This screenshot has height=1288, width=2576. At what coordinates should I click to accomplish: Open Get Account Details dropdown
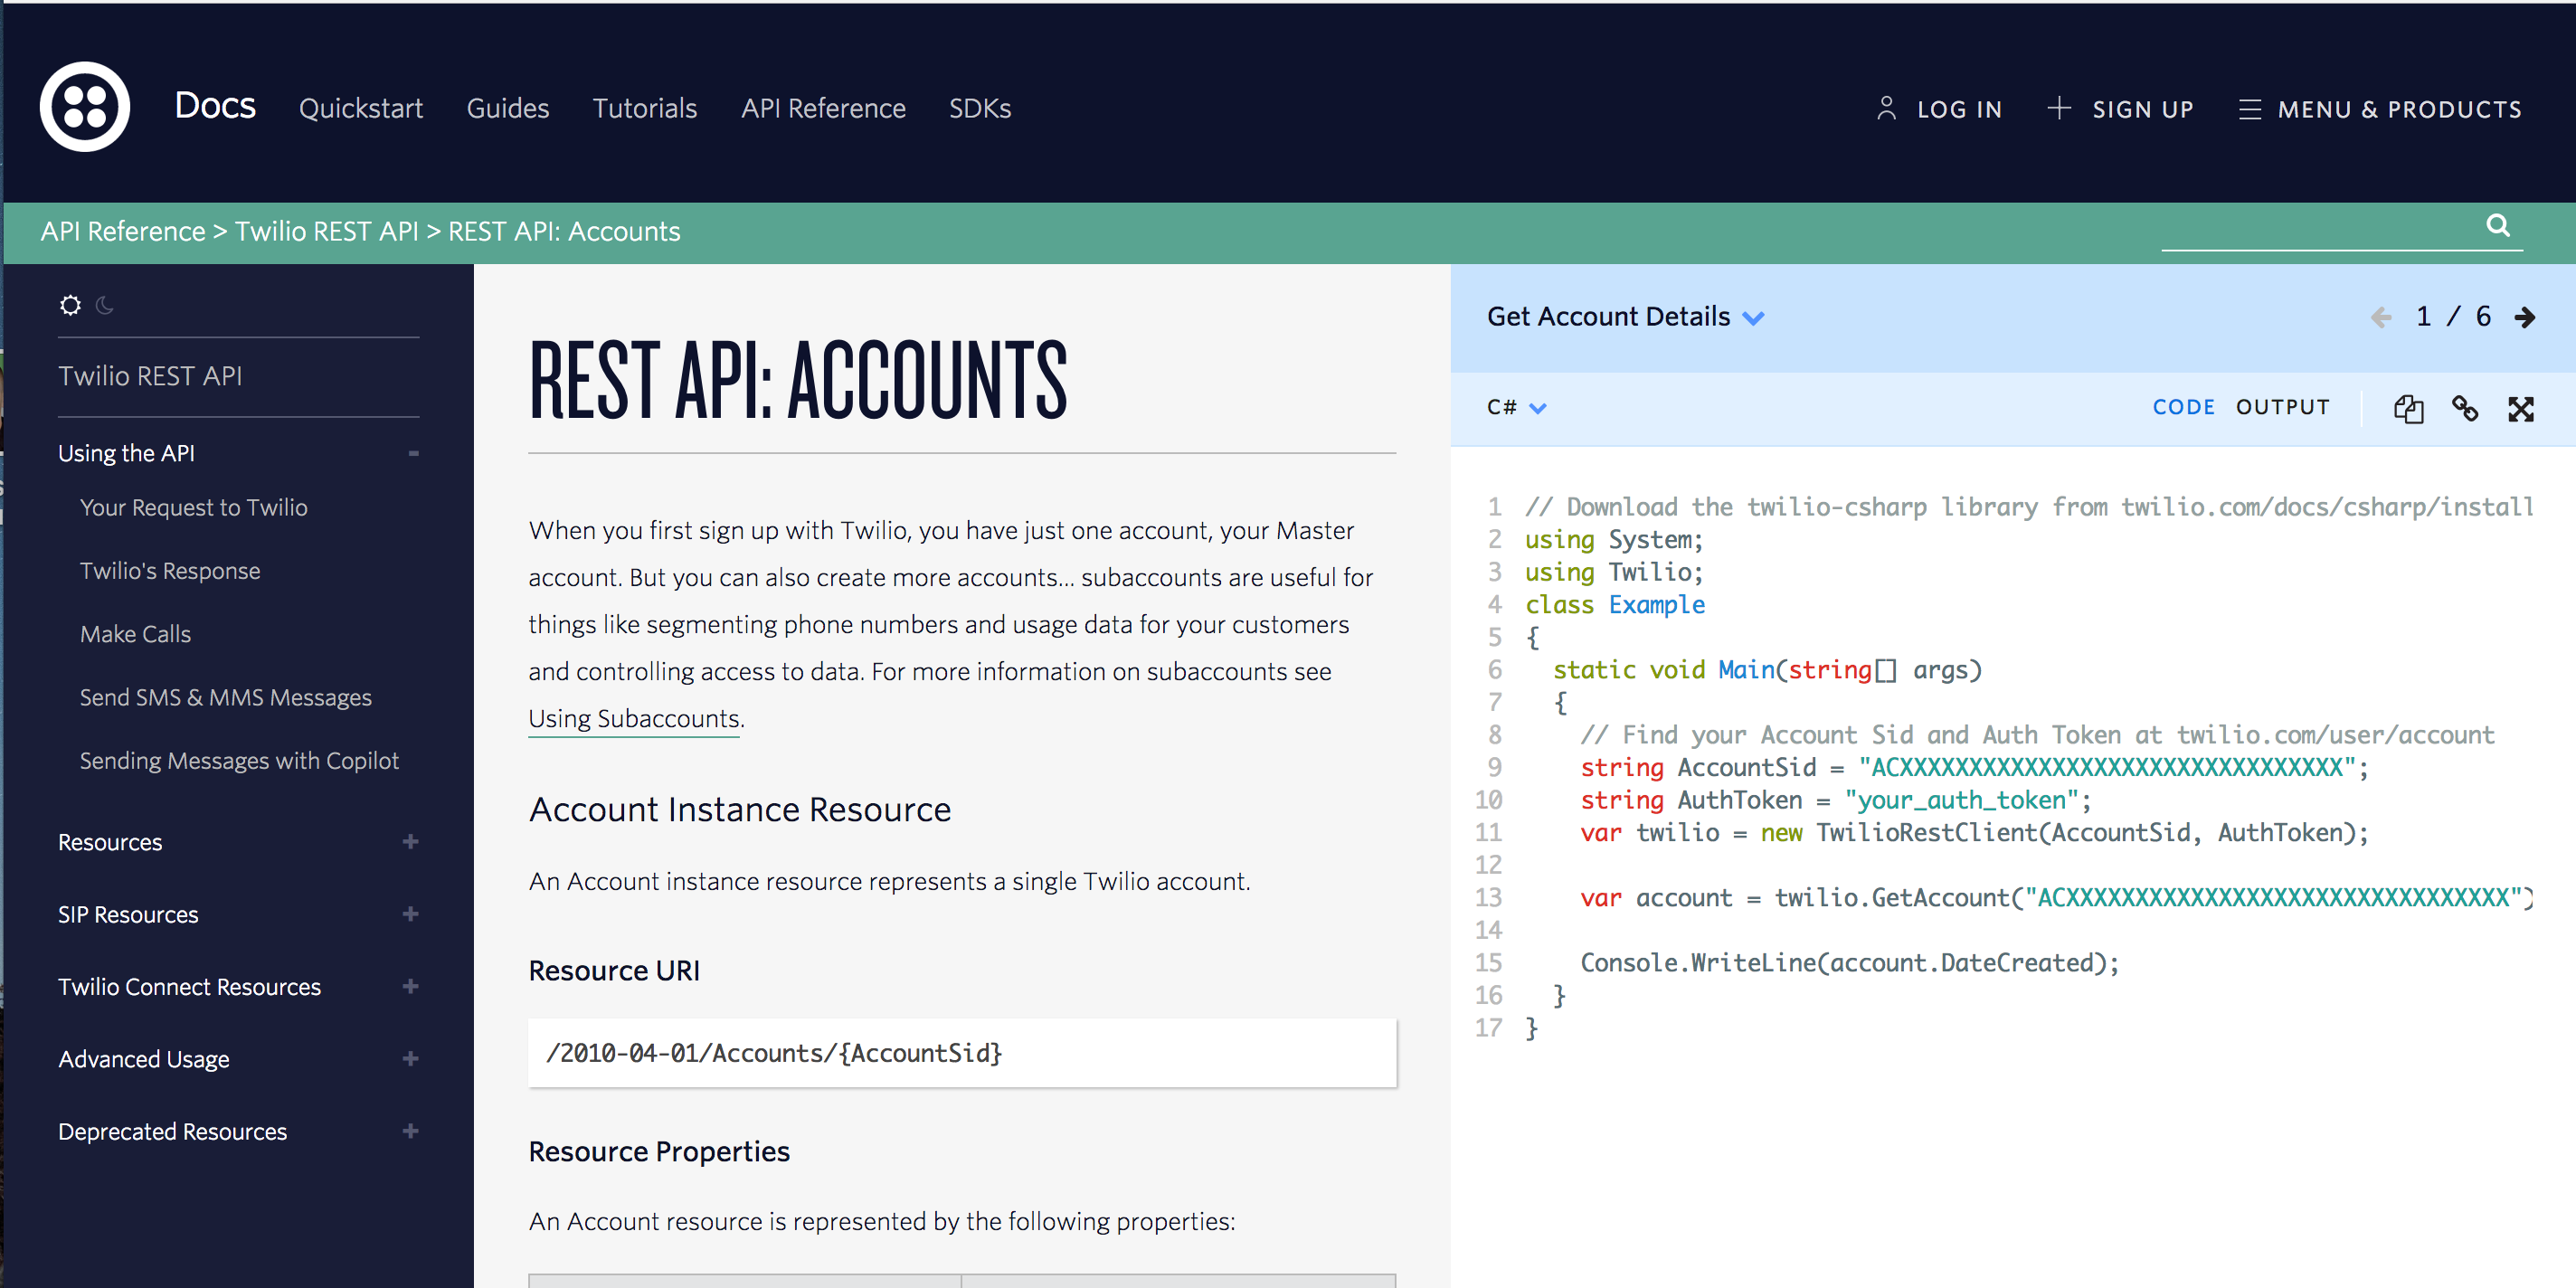[x=1625, y=317]
